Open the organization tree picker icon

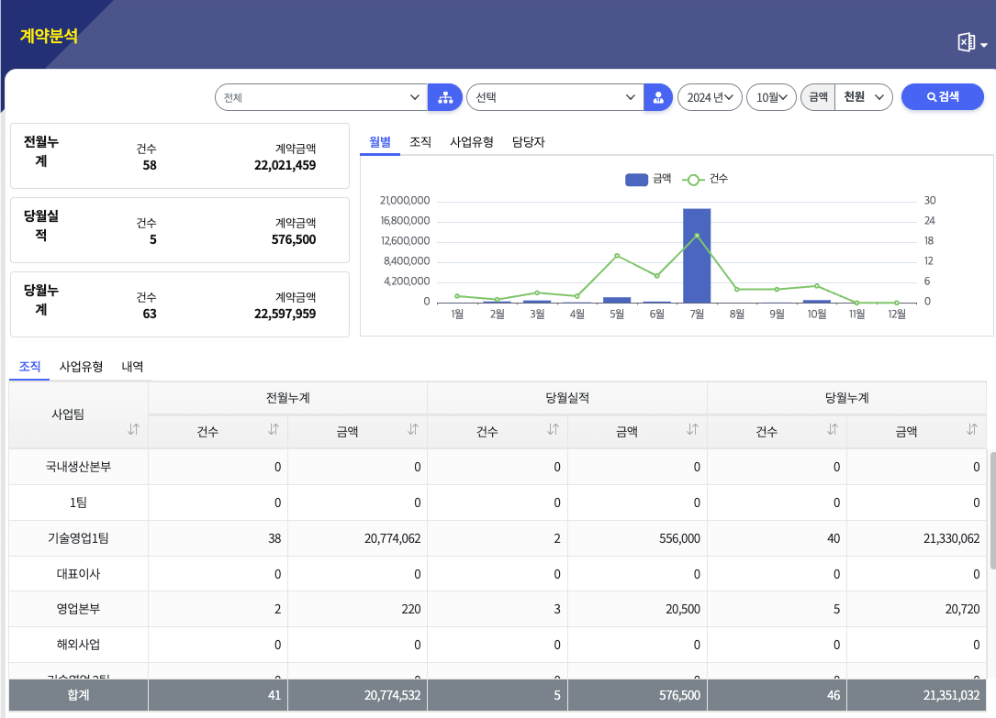pyautogui.click(x=445, y=97)
